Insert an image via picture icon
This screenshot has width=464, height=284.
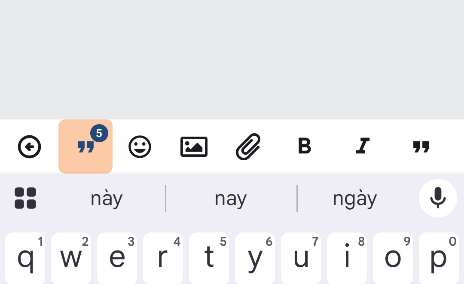194,147
